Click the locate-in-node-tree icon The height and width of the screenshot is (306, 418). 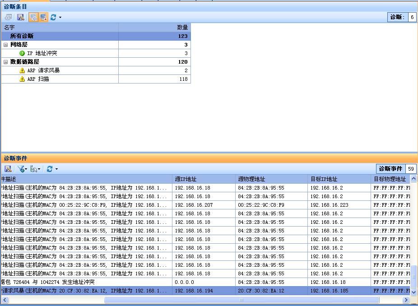[33, 169]
